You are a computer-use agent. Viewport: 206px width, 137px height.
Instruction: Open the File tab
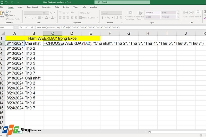pos(2,7)
